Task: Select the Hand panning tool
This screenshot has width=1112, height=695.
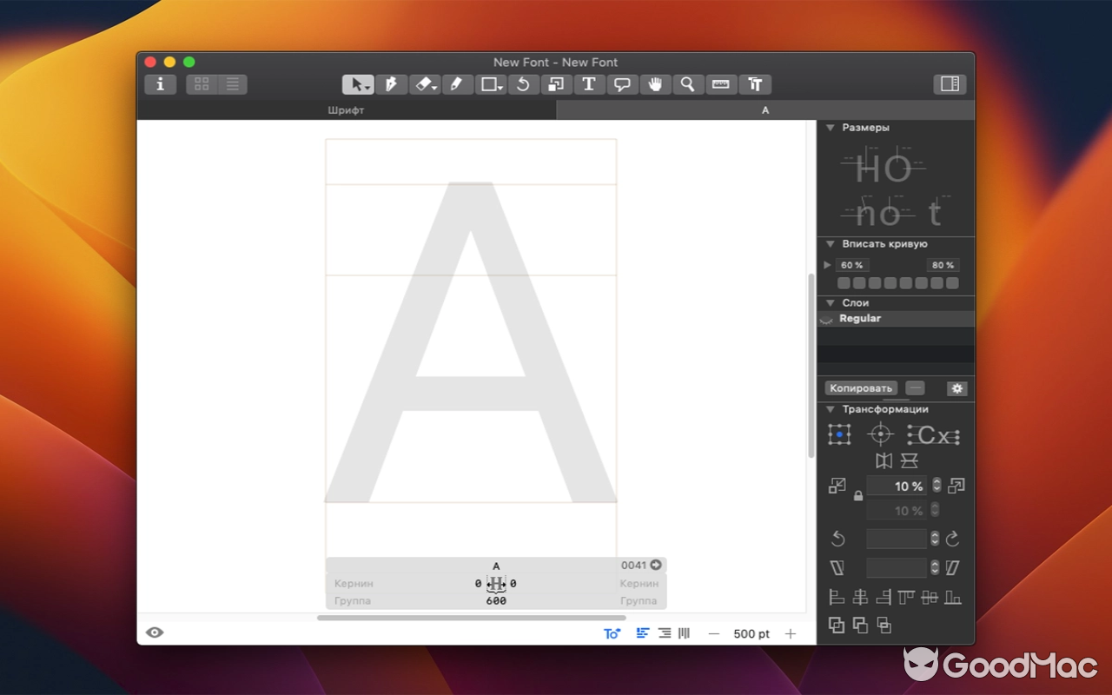Action: [656, 84]
